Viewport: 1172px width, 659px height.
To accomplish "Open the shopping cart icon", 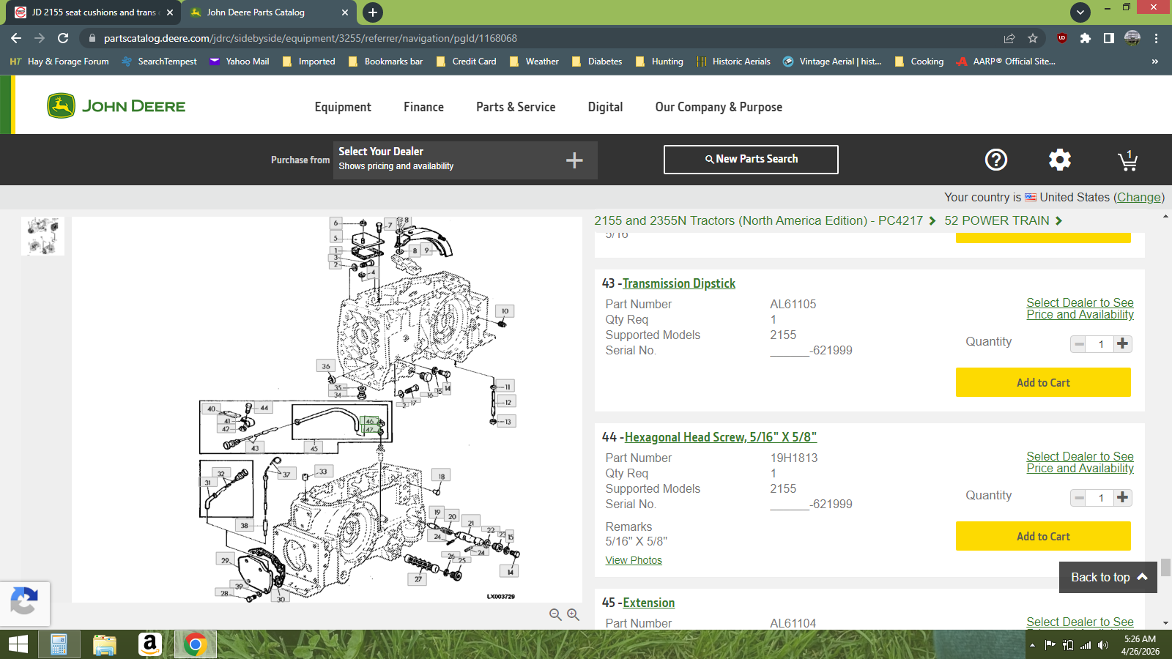I will tap(1128, 160).
